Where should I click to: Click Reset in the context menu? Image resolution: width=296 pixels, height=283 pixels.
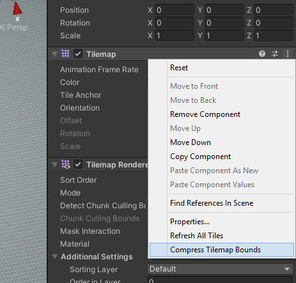tap(179, 68)
